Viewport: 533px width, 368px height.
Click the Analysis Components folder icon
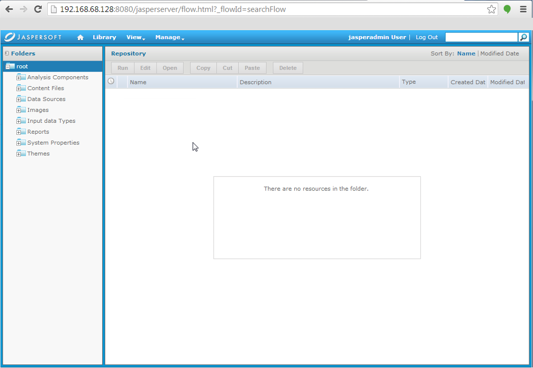point(21,77)
